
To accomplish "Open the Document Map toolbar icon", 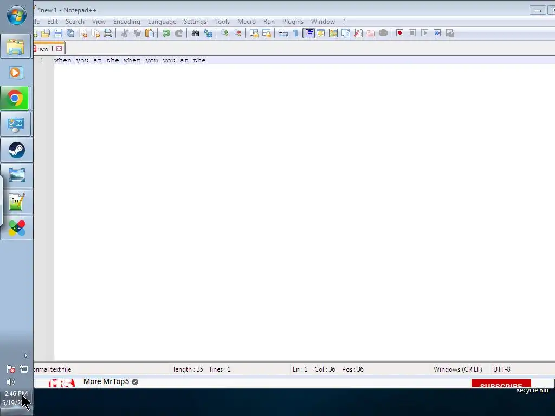I will (x=333, y=33).
